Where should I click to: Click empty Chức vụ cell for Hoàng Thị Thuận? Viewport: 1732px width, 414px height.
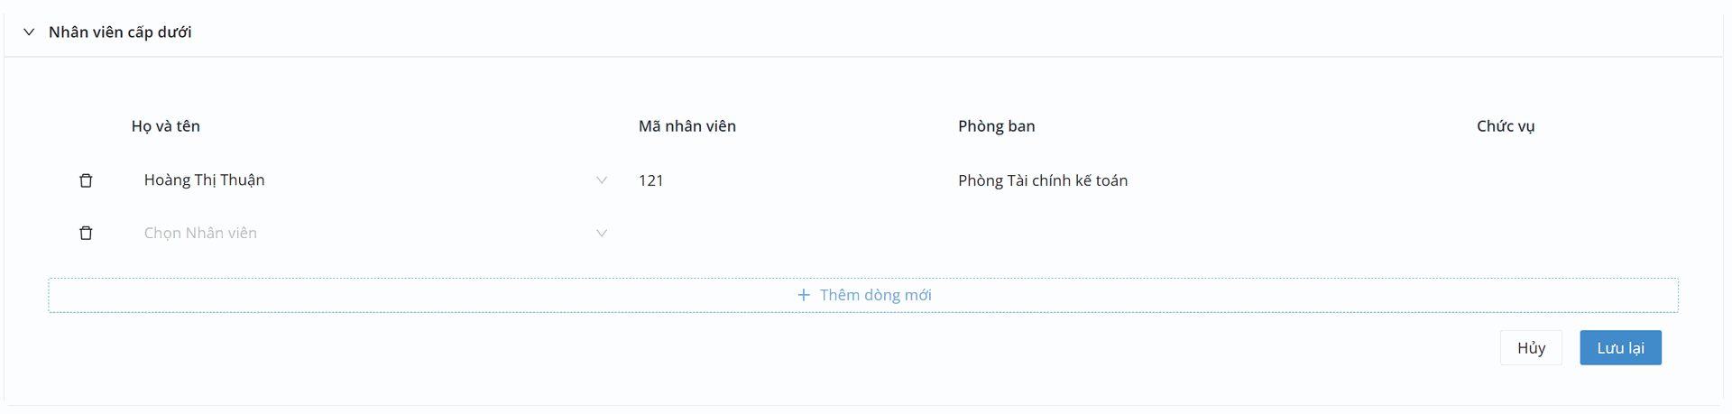(1534, 180)
